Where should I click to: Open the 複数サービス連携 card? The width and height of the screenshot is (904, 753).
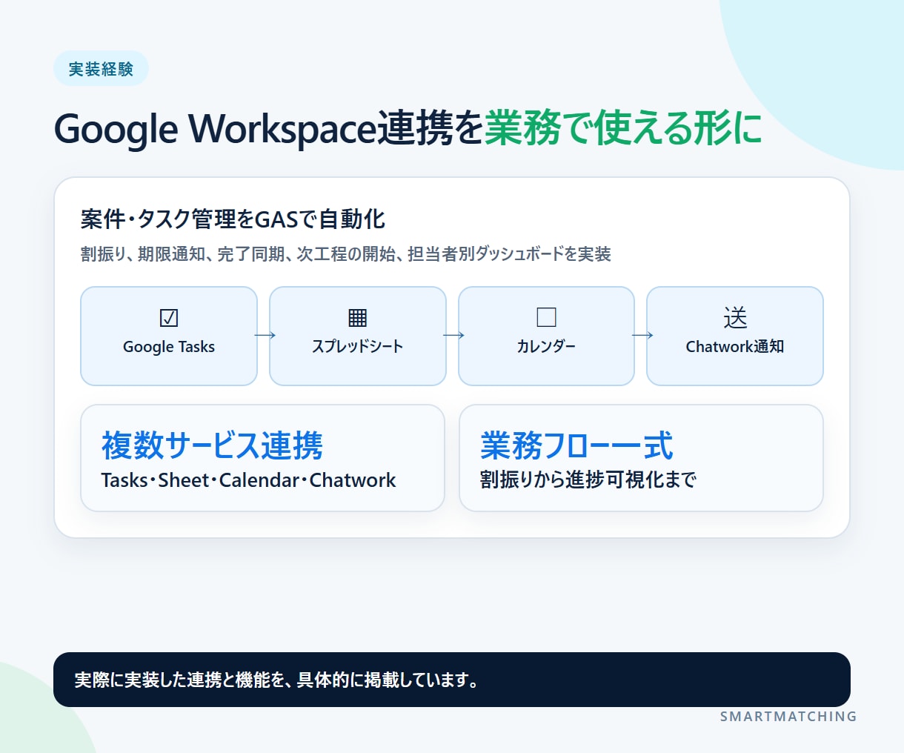[262, 458]
